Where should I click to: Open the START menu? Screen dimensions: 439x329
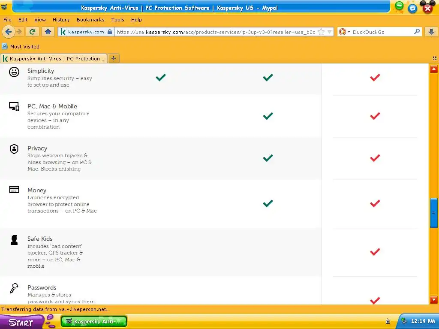click(x=21, y=322)
